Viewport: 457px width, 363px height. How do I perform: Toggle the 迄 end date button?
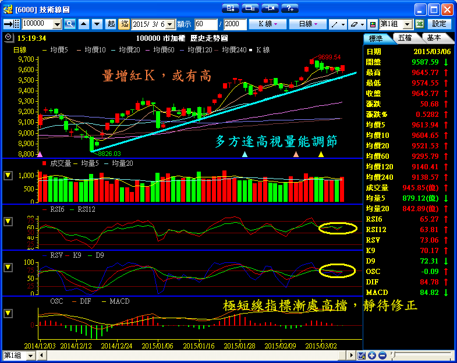[x=124, y=24]
